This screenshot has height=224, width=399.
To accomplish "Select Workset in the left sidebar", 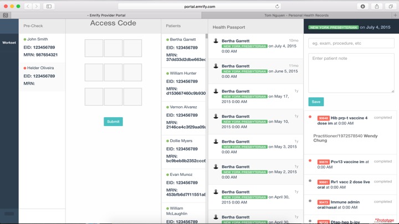I will click(9, 43).
